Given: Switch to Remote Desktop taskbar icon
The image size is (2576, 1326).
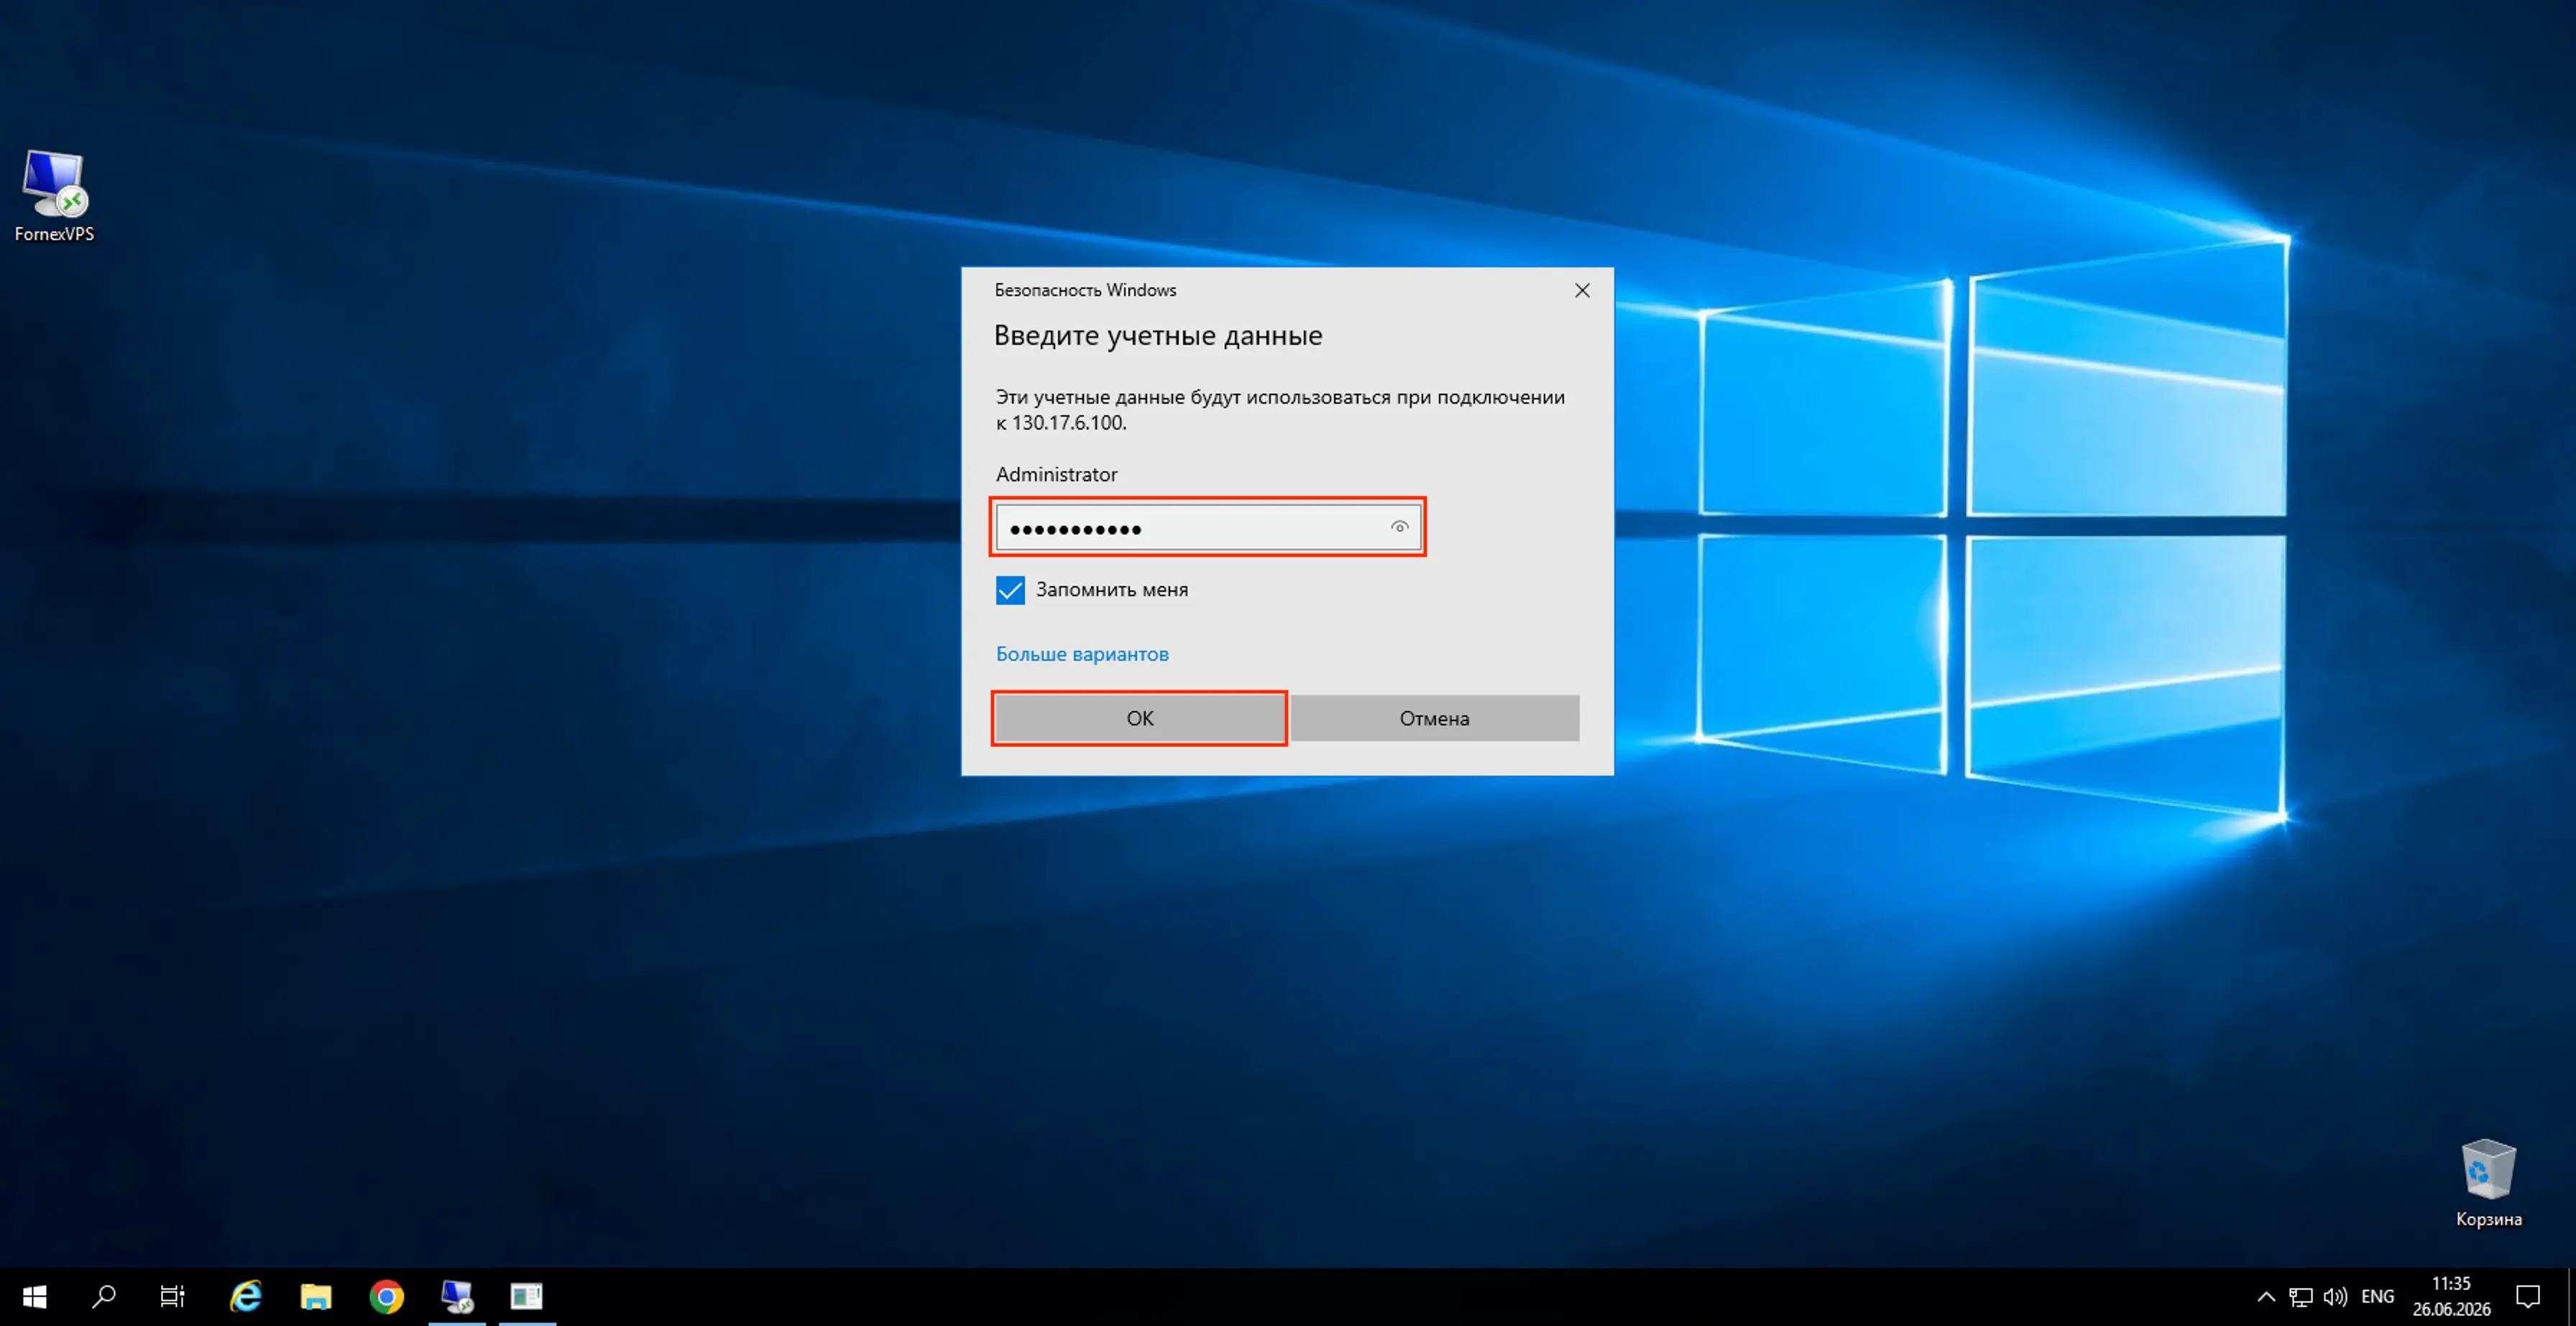Looking at the screenshot, I should click(x=457, y=1297).
